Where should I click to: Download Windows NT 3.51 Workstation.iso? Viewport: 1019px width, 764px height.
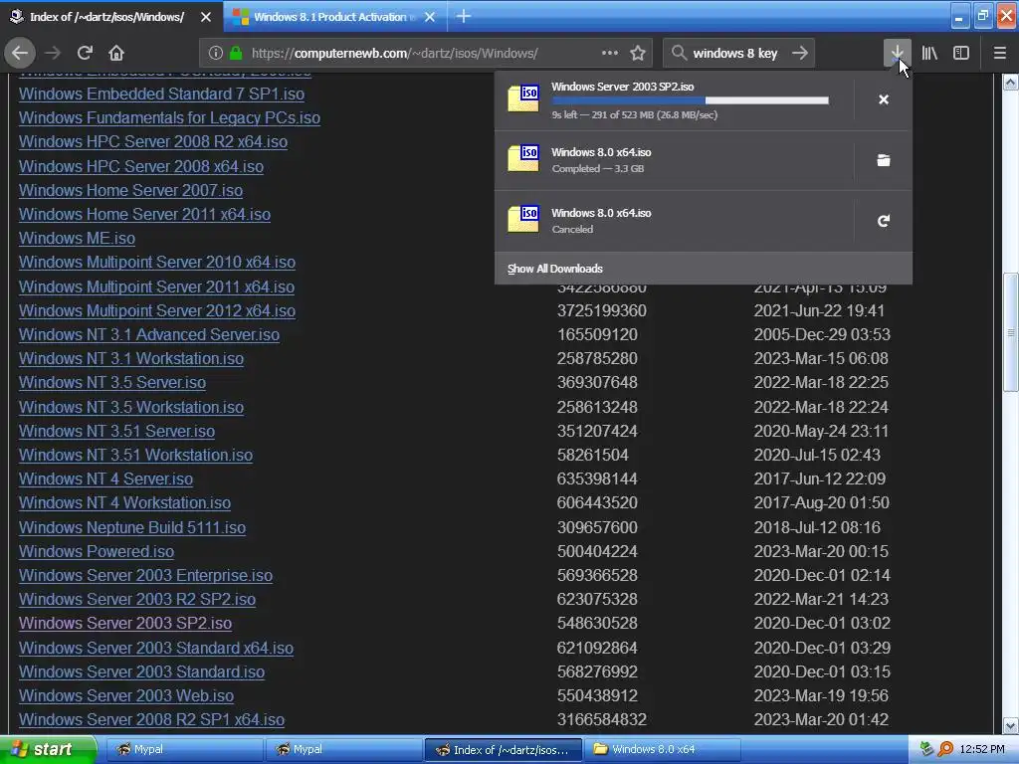tap(135, 455)
